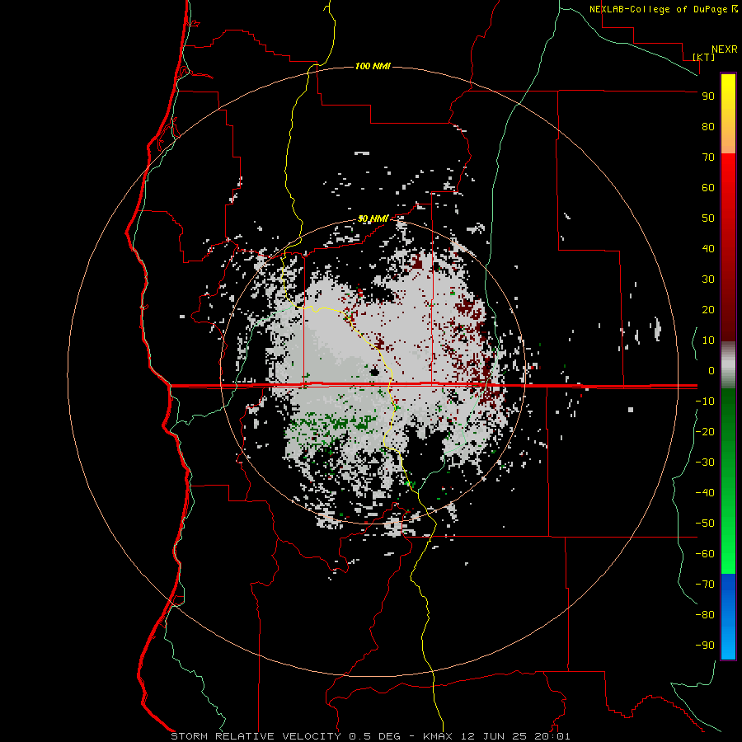Click the 0 value on the velocity scale
Screen dimensions: 742x742
click(711, 371)
